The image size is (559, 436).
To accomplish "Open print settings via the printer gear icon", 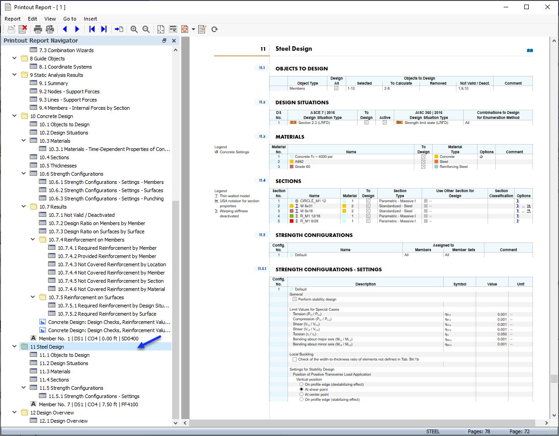I will coord(50,29).
